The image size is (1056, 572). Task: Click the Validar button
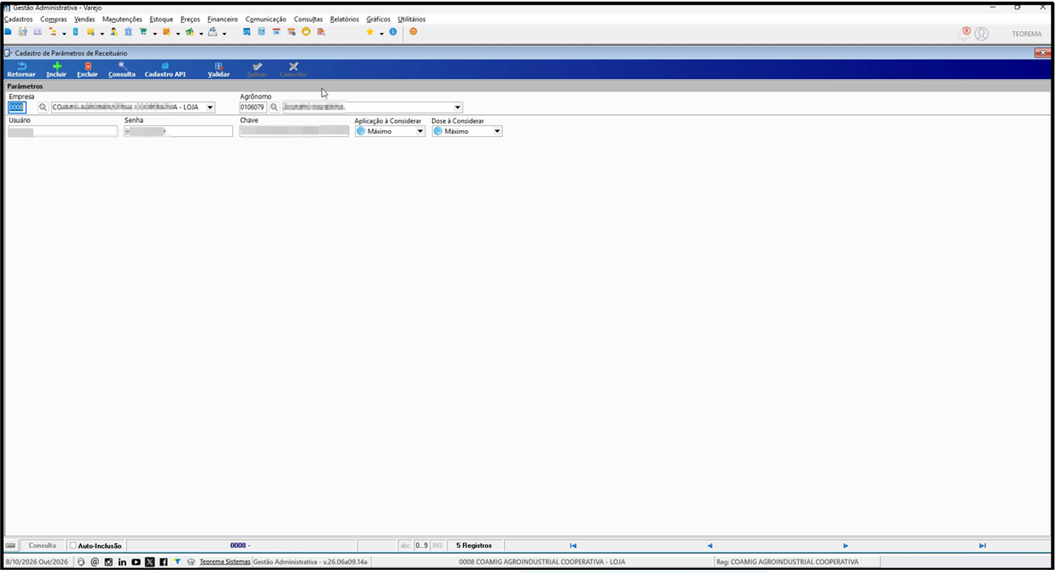(219, 70)
